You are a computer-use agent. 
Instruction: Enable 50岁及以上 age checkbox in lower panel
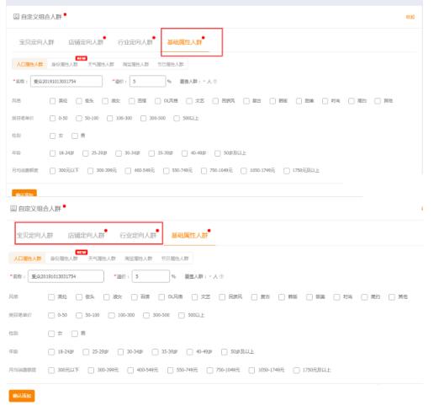225,352
